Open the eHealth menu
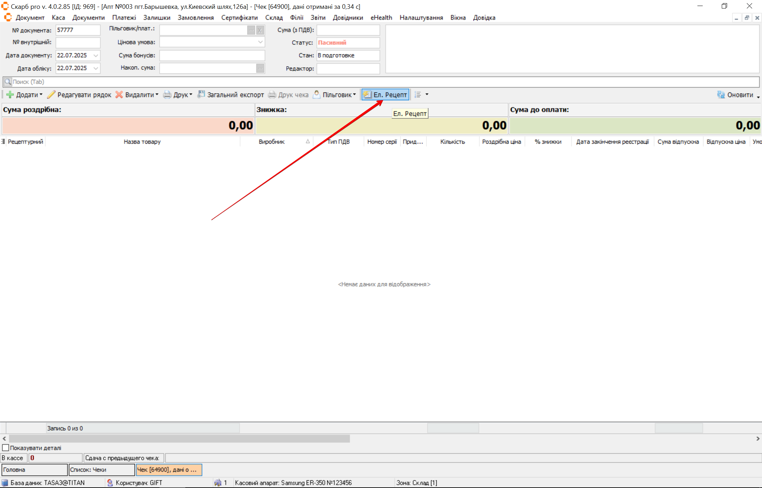This screenshot has height=488, width=762. pos(381,18)
